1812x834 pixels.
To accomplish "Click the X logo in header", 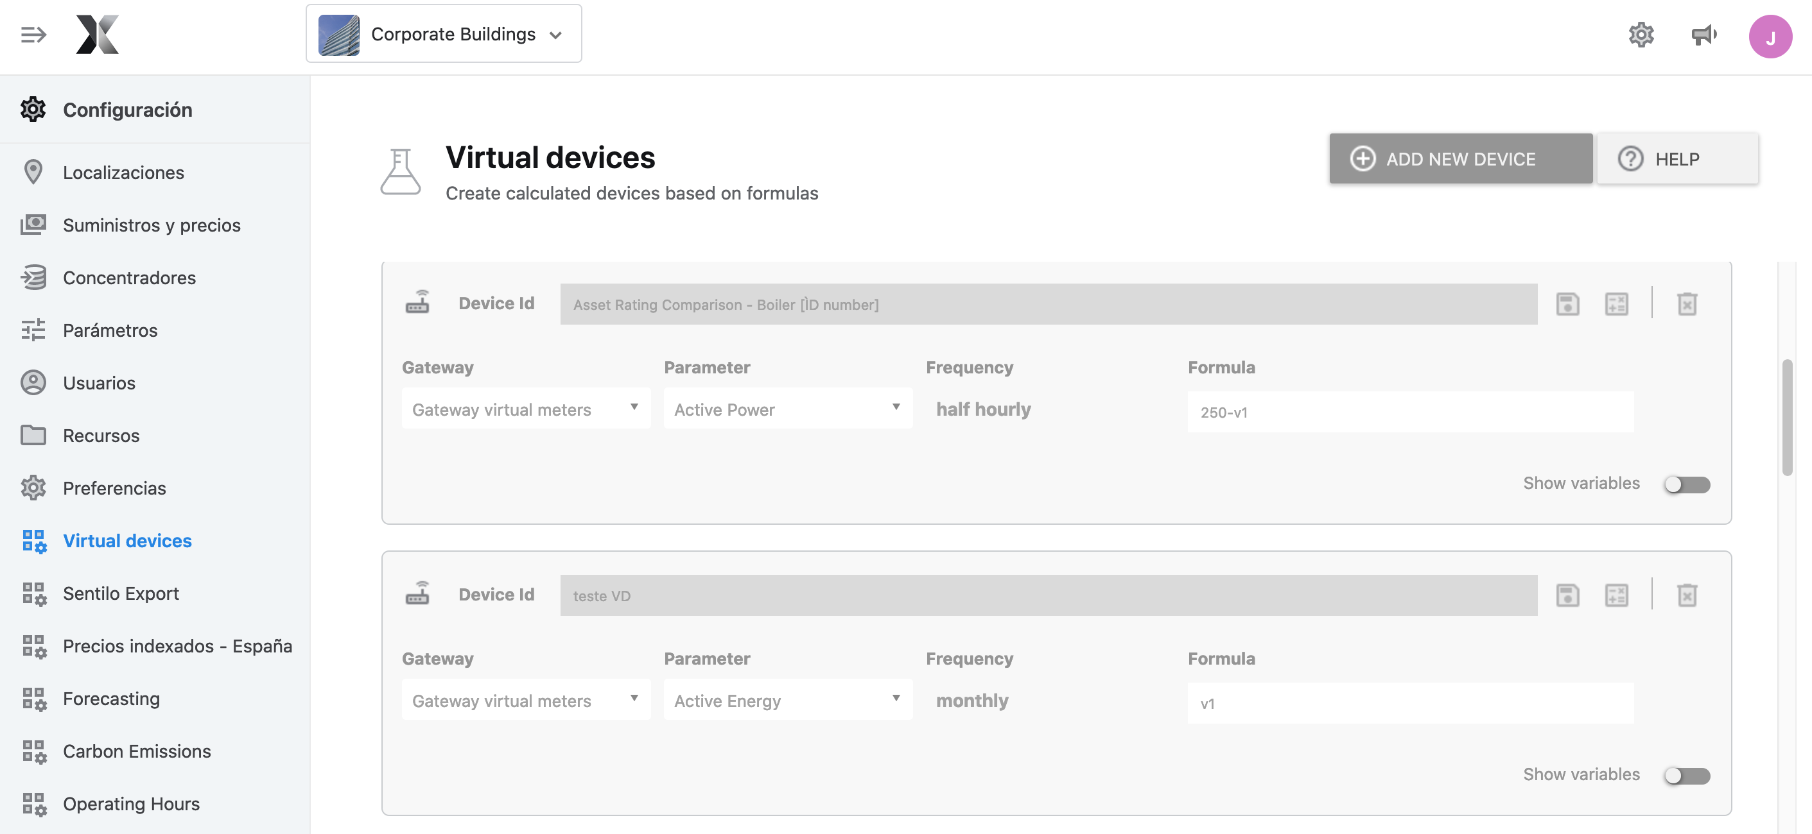I will (97, 35).
